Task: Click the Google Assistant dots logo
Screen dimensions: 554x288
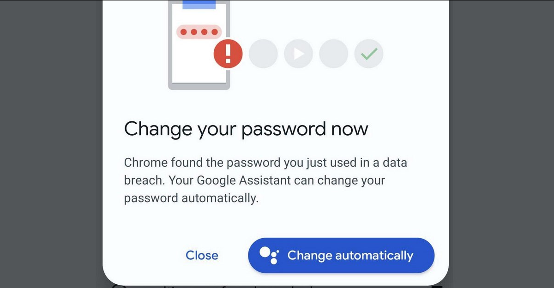Action: point(269,255)
